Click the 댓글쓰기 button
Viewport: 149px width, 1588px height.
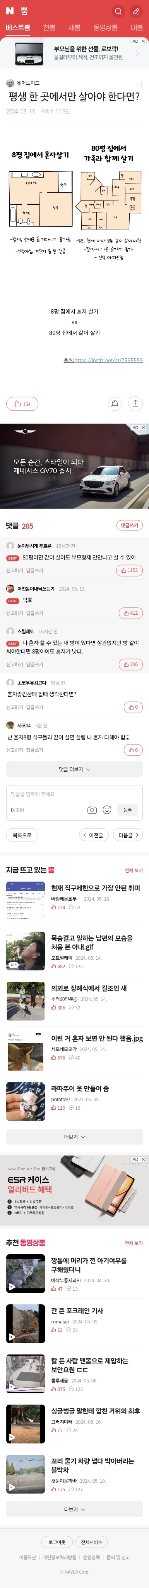pyautogui.click(x=129, y=526)
